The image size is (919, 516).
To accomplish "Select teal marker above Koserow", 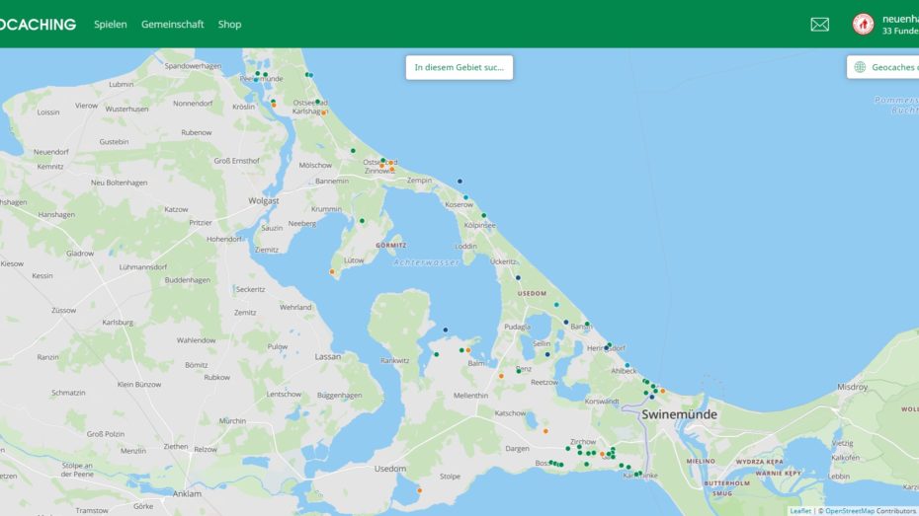I will tap(466, 197).
